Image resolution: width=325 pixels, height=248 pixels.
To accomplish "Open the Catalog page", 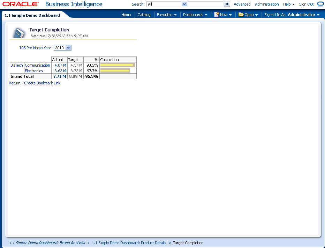I will coord(144,15).
